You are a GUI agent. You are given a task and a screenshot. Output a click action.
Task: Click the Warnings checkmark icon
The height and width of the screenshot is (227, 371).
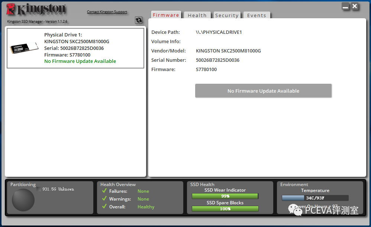pyautogui.click(x=104, y=198)
